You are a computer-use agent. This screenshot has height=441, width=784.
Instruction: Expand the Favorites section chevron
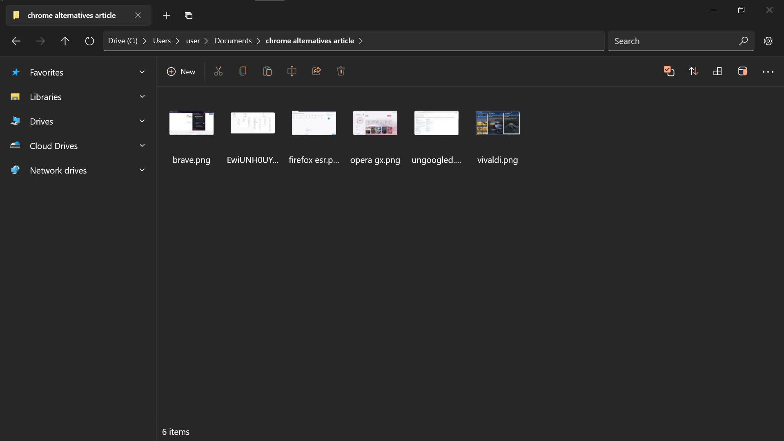[x=142, y=72]
